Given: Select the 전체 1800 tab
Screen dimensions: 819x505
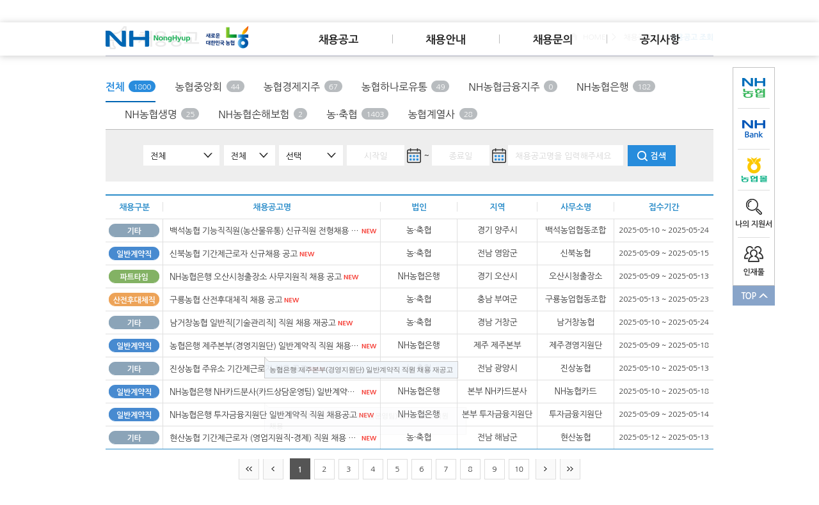Looking at the screenshot, I should [131, 87].
